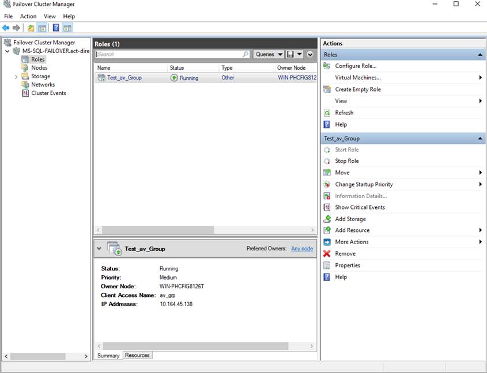Collapse the Roles actions section

pyautogui.click(x=480, y=55)
